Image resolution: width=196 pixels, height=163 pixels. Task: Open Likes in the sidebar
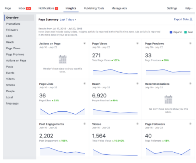pyautogui.click(x=9, y=36)
